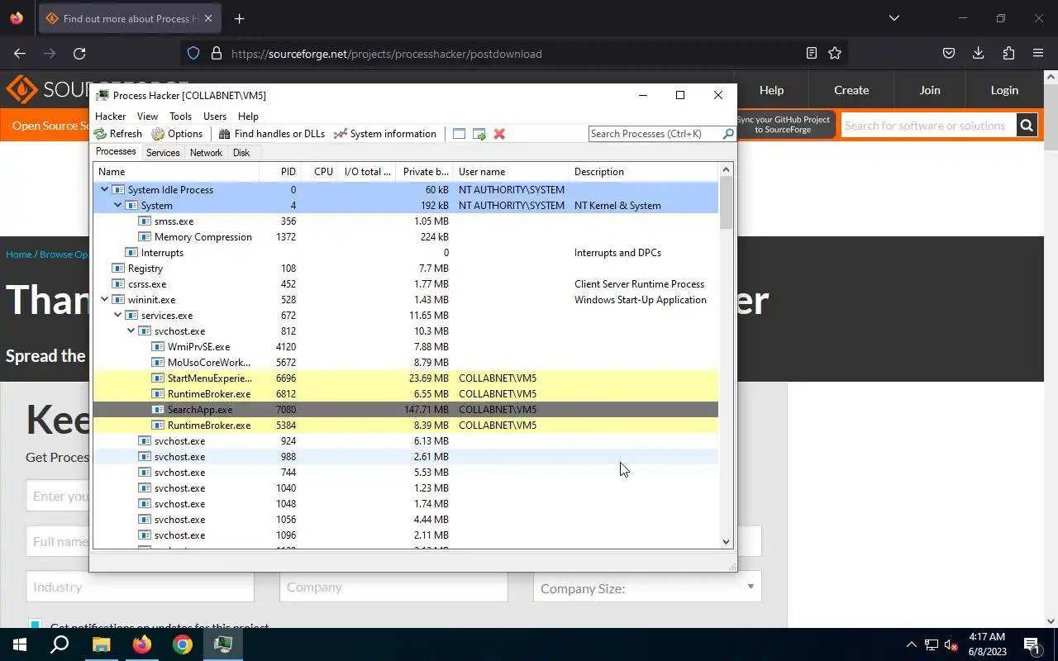
Task: Select the Interrupts row
Action: (405, 253)
